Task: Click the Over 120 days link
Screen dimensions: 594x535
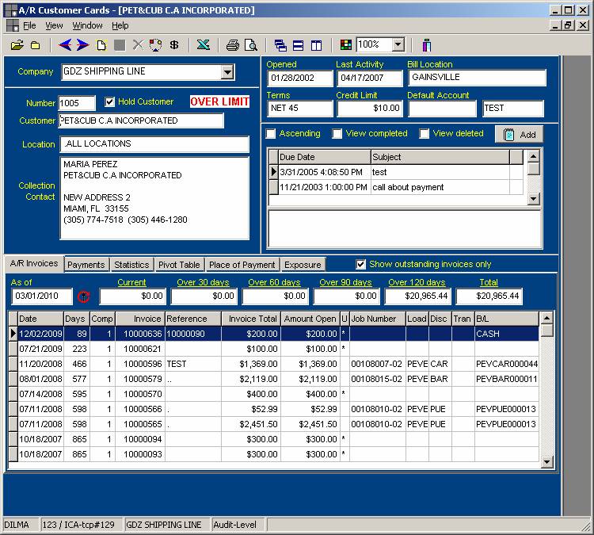Action: click(x=417, y=283)
